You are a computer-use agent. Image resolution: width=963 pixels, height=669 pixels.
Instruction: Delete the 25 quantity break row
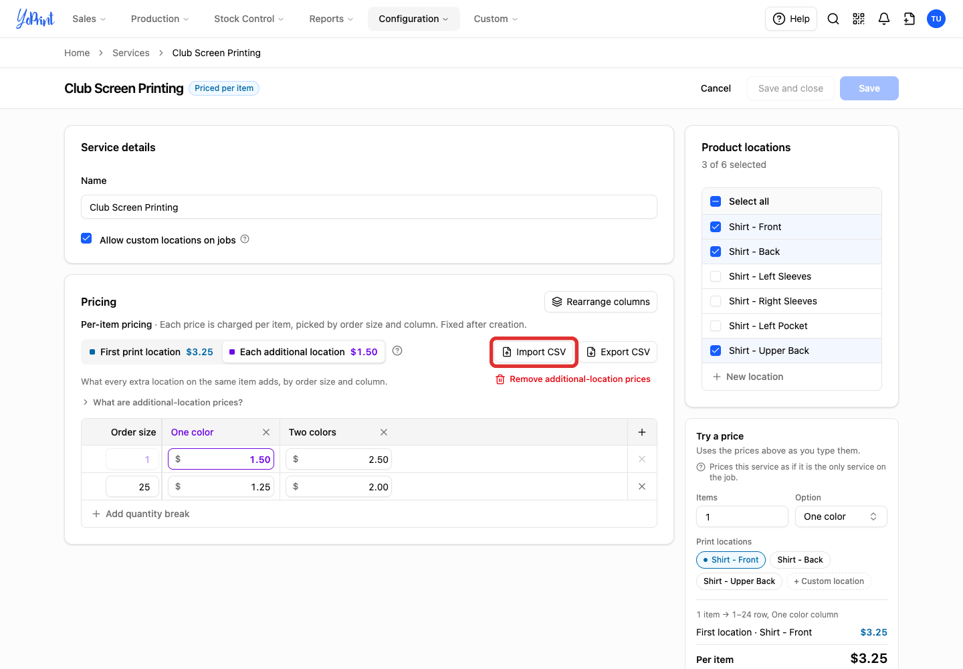pyautogui.click(x=642, y=486)
